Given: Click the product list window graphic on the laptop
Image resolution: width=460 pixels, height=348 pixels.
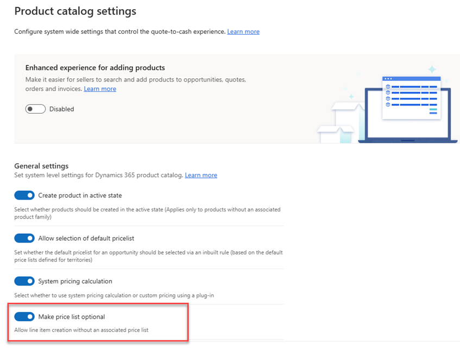Looking at the screenshot, I should click(x=411, y=98).
